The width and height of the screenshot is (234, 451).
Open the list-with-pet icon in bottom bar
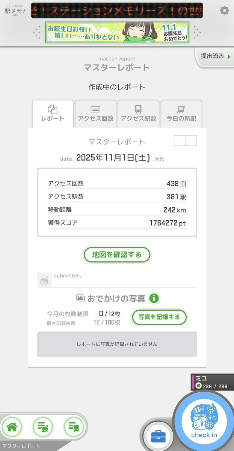43,427
